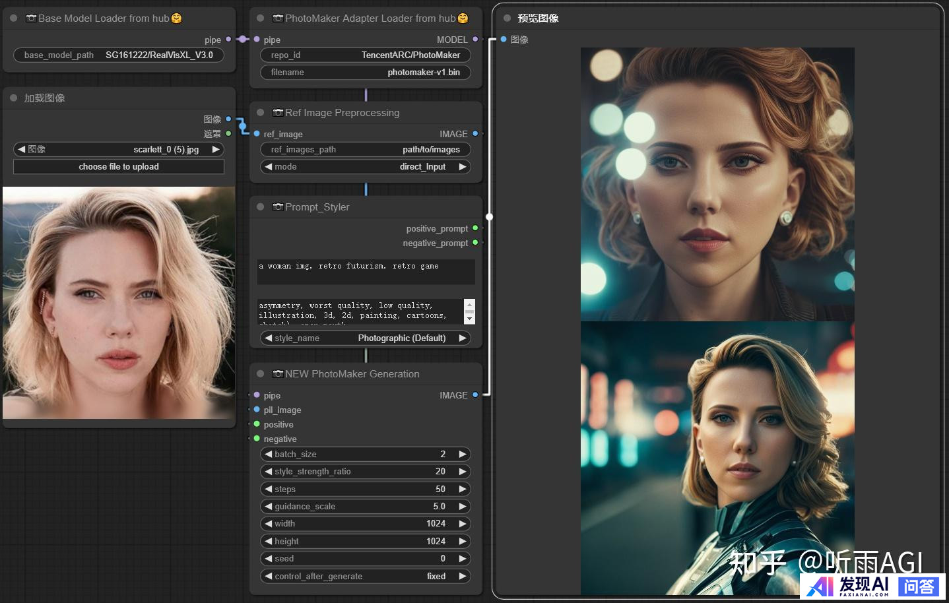This screenshot has height=603, width=949.
Task: Click choose file to upload button
Action: [x=119, y=167]
